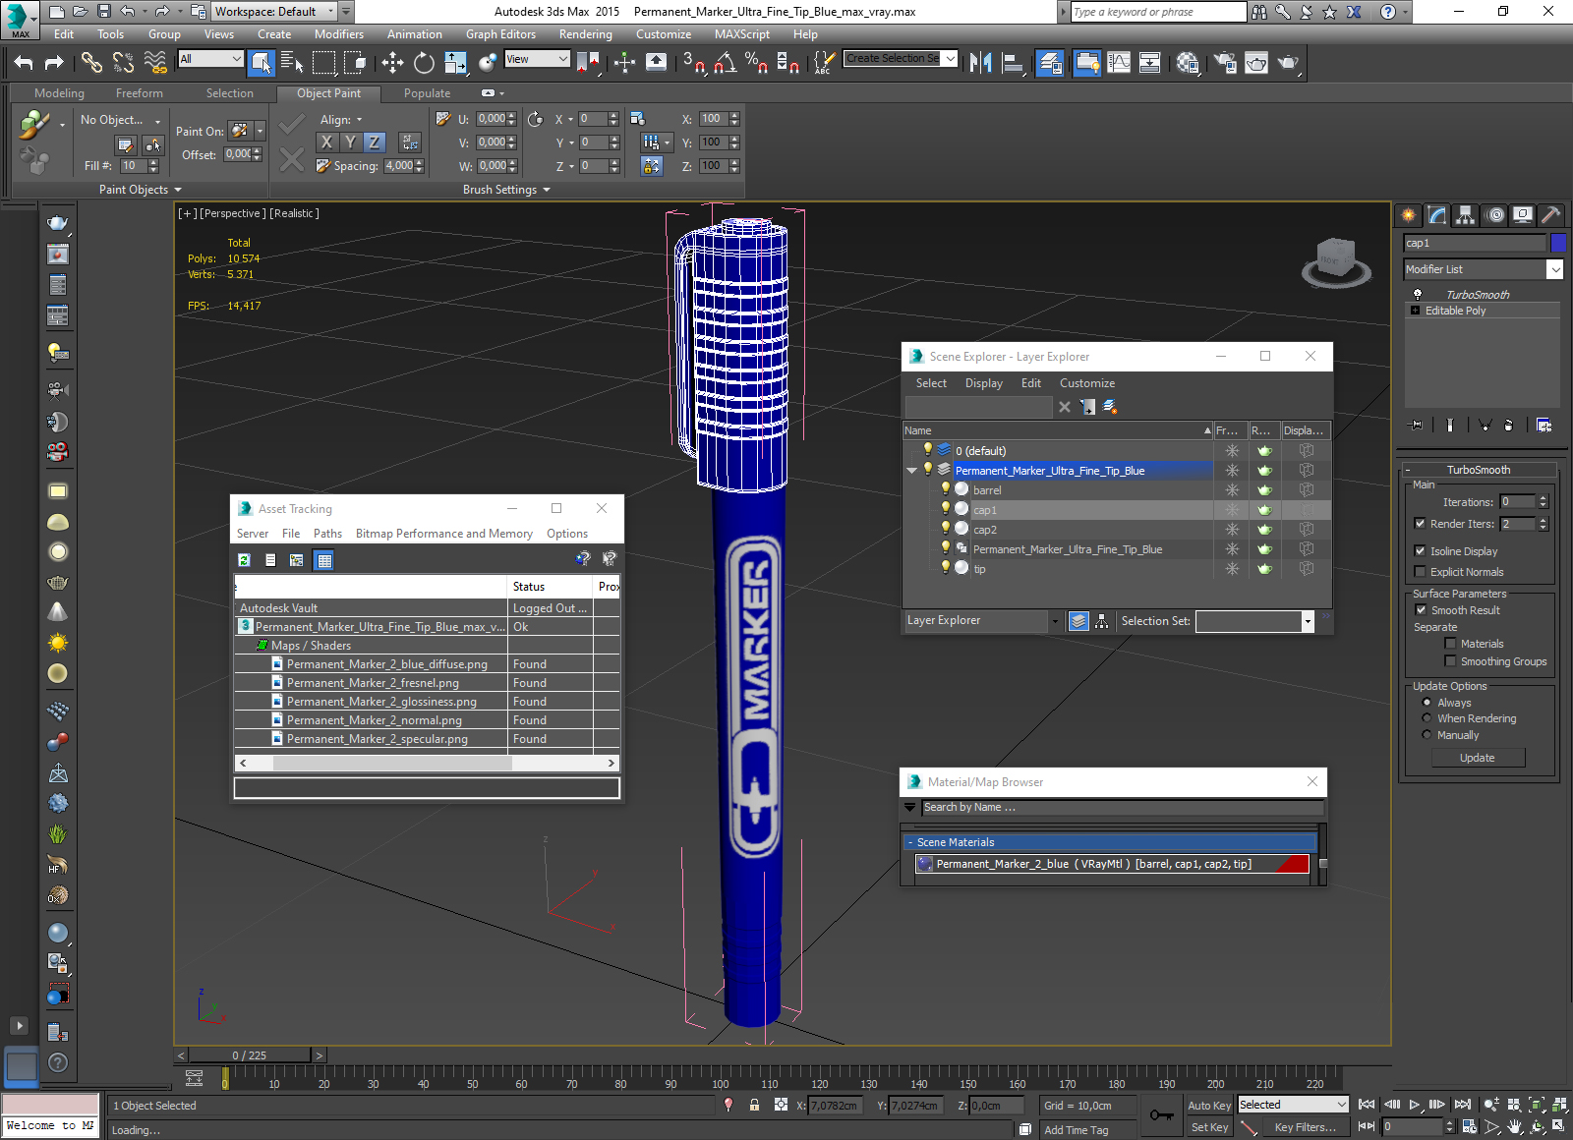Image resolution: width=1573 pixels, height=1140 pixels.
Task: Collapse the Permanent_Marker_Ultra_Fine_Tip_Blue layer
Action: coord(911,471)
